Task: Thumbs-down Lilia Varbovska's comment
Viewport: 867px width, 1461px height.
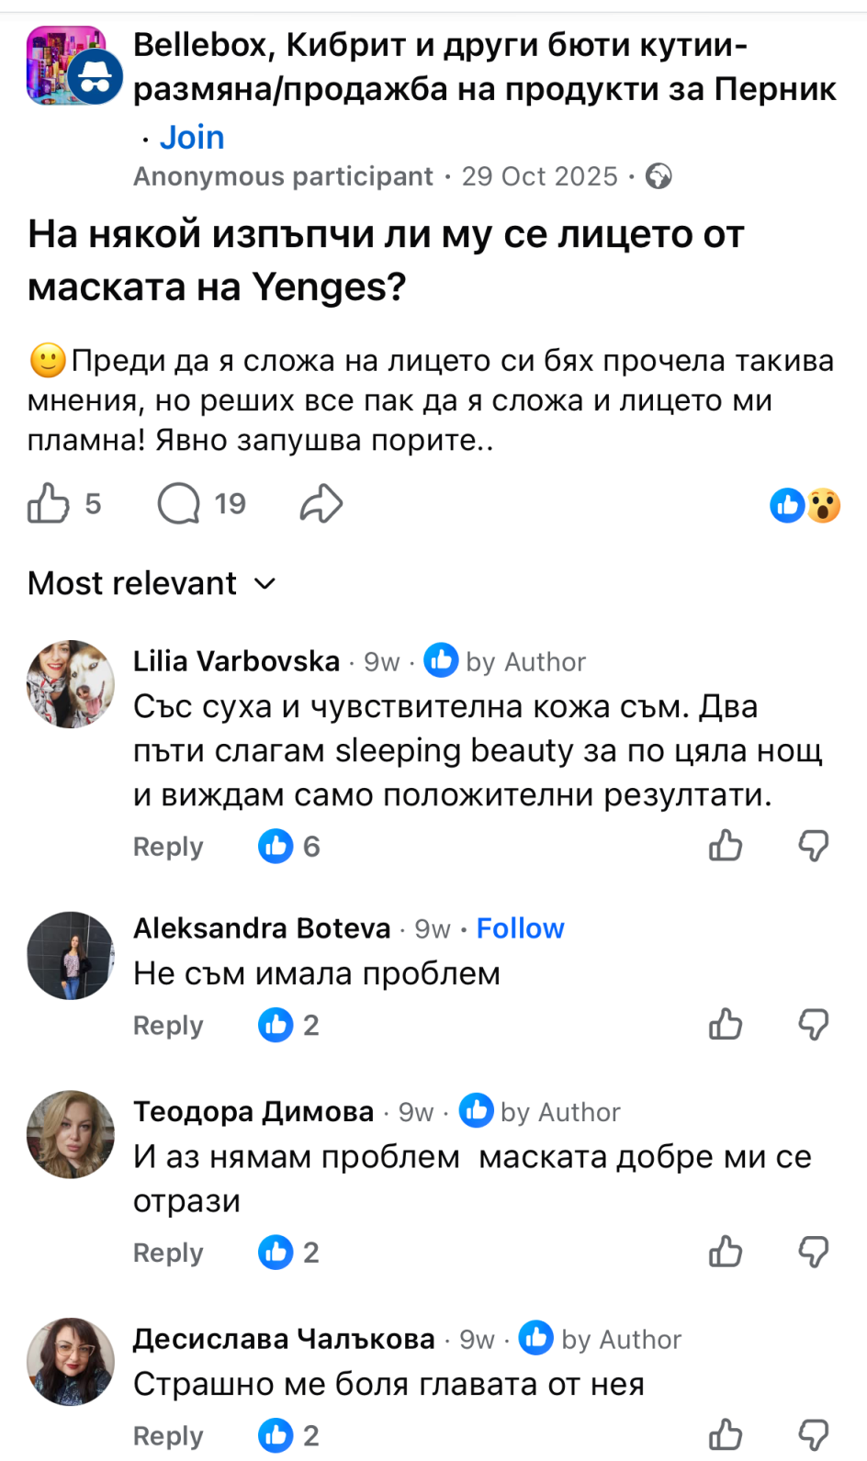Action: (814, 846)
